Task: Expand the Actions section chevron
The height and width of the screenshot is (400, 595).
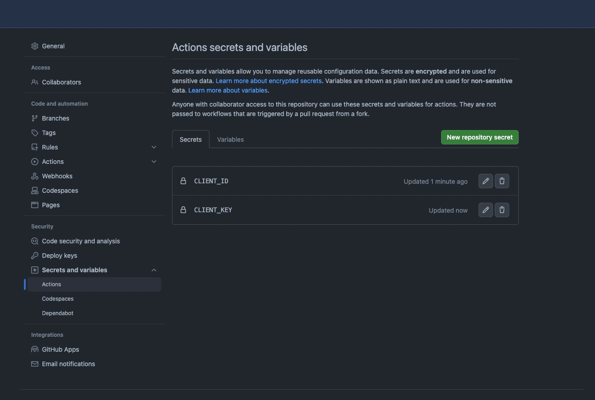Action: coord(154,162)
